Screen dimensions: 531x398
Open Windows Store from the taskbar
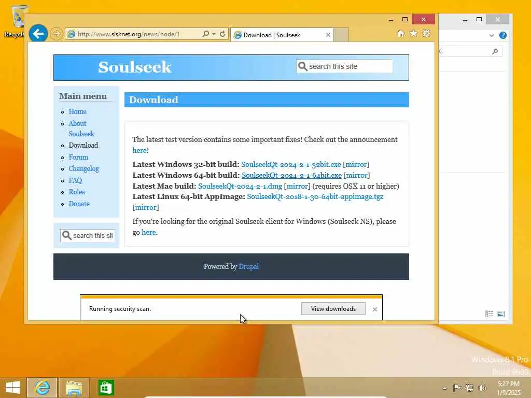pos(106,388)
